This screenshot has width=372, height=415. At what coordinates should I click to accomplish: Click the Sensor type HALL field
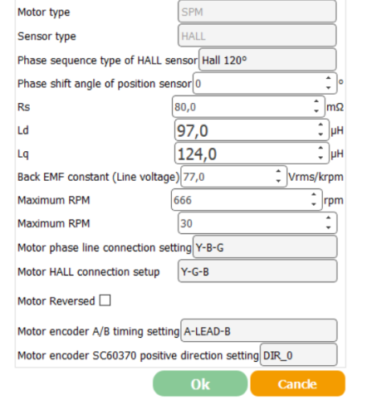(x=257, y=36)
